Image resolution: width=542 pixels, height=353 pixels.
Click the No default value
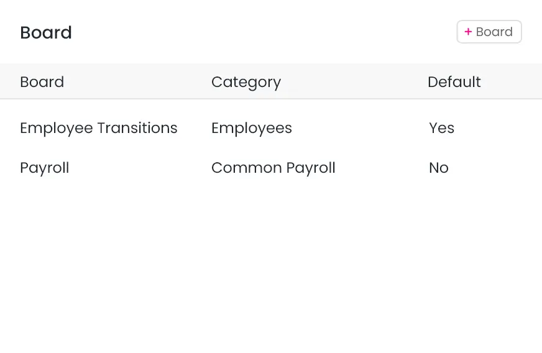(438, 168)
